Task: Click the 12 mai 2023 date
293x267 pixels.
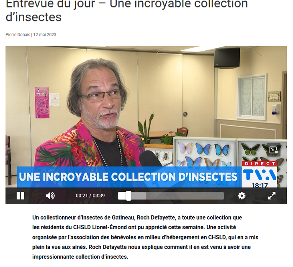Action: [x=45, y=35]
